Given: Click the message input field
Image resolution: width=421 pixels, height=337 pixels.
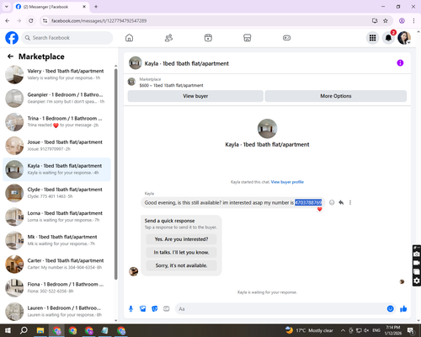Looking at the screenshot, I should 280,309.
